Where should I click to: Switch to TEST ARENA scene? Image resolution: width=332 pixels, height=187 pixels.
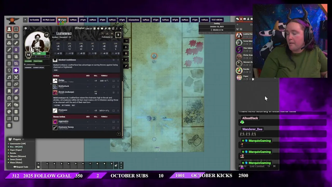coord(217,20)
